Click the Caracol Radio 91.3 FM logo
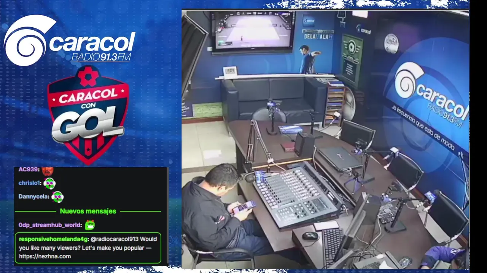This screenshot has width=487, height=273. 70,41
